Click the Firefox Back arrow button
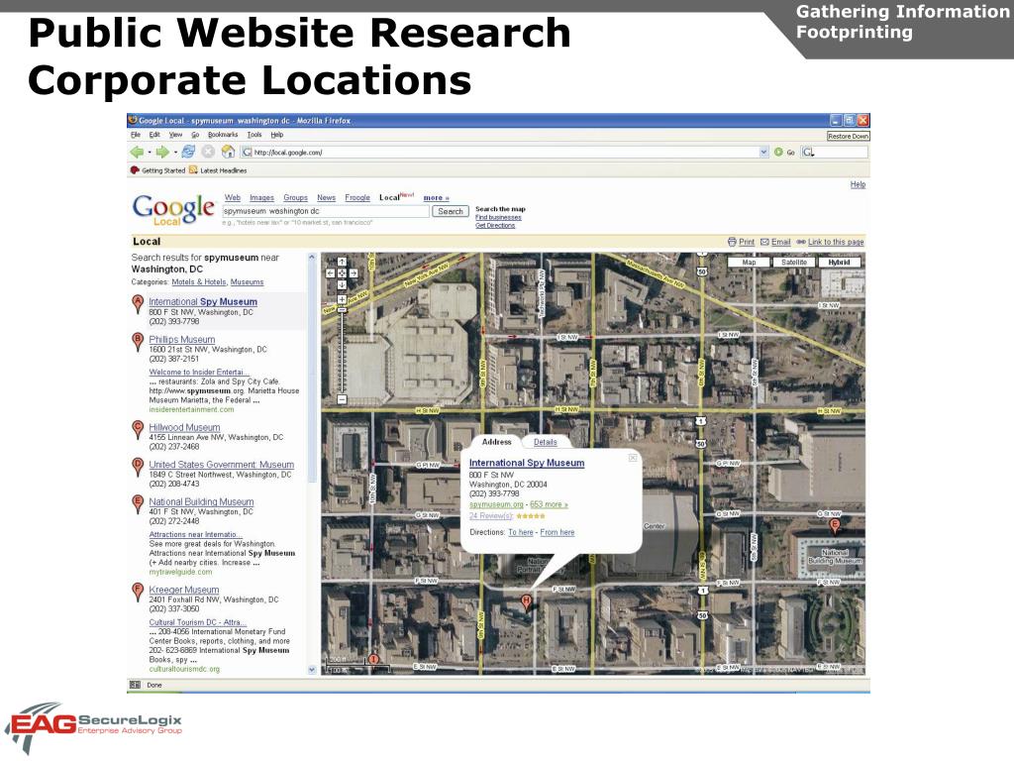 [137, 152]
